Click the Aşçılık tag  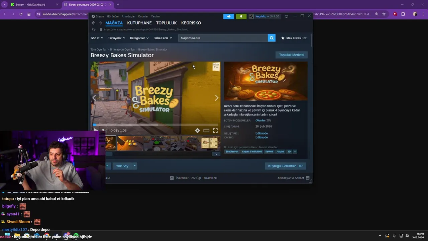pos(280,152)
